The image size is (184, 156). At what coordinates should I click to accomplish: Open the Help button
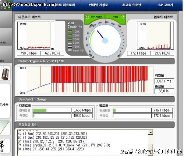click(x=116, y=17)
